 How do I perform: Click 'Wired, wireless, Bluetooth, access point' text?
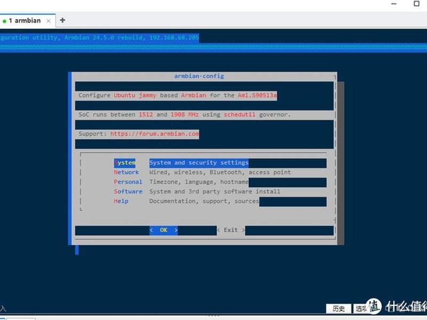(220, 172)
